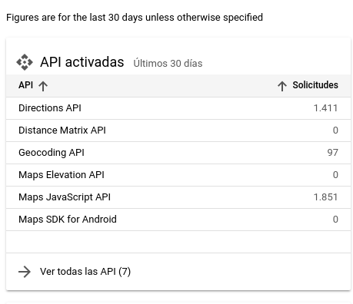The width and height of the screenshot is (353, 304).
Task: Select Maps SDK for Android
Action: click(178, 220)
